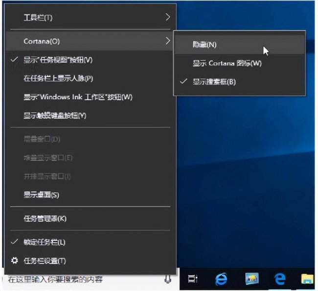
Task: Click the disabled 并排显示窗口(I) entry
Action: (x=91, y=176)
